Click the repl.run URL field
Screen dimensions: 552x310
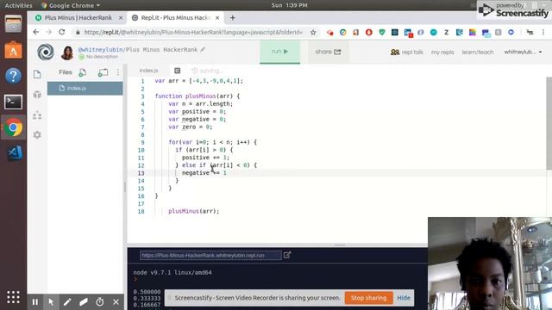point(210,255)
